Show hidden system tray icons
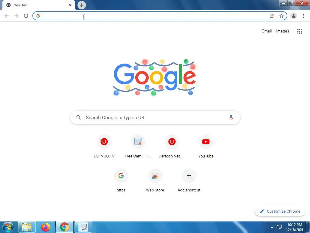The image size is (310, 233). click(x=272, y=227)
